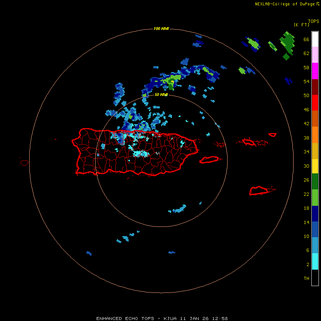Click the black TH threshold legend swatch
Image resolution: width=321 pixels, height=321 pixels.
[315, 277]
